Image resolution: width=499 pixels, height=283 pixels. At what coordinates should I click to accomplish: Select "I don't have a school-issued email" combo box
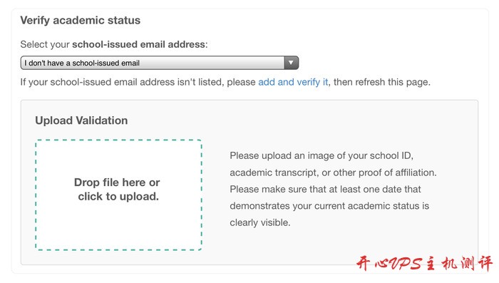pyautogui.click(x=160, y=63)
